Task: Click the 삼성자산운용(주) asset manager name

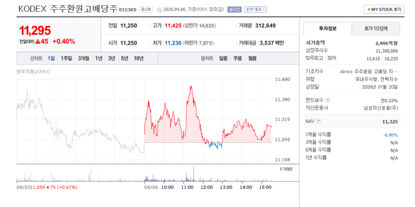Action: tap(381, 108)
